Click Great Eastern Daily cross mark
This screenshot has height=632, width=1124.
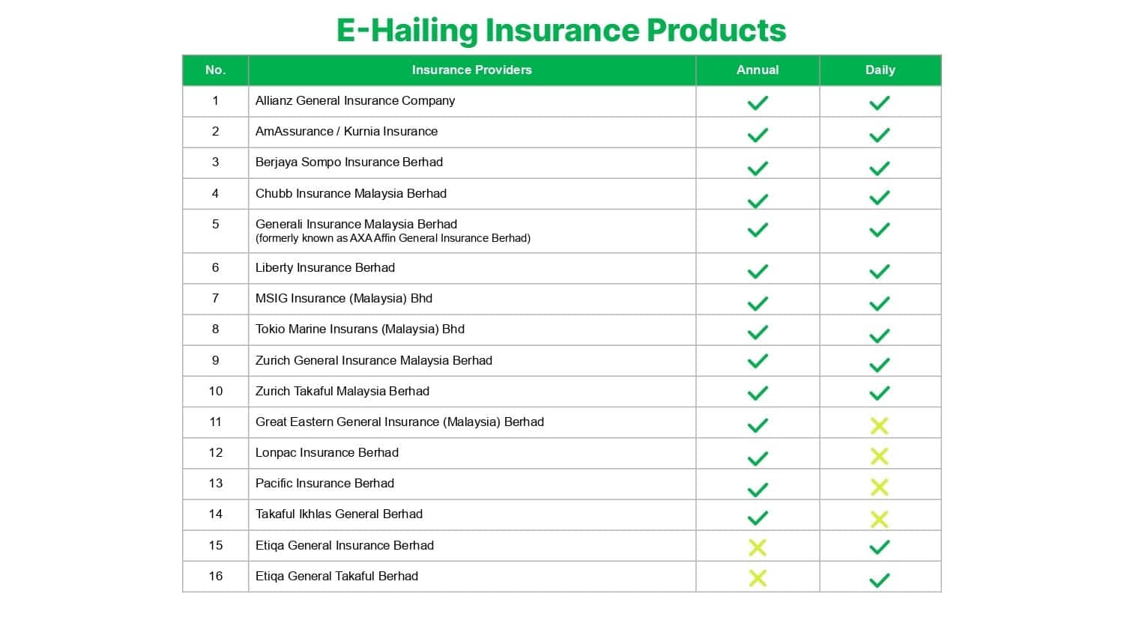(880, 425)
